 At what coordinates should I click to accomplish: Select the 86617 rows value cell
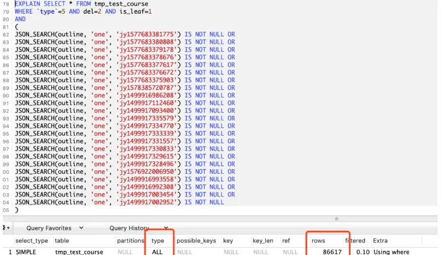pos(332,252)
